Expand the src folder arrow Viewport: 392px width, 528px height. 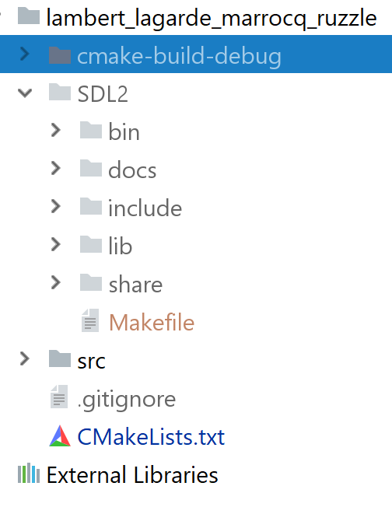(25, 358)
